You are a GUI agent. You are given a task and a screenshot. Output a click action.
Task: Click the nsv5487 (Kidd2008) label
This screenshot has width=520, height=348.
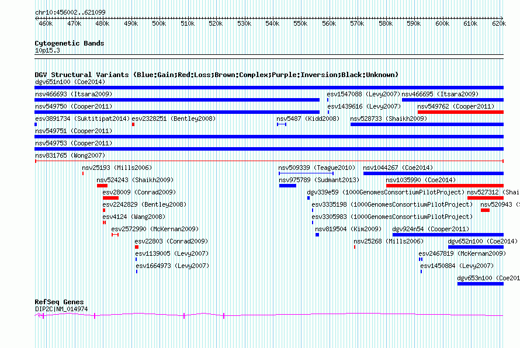[x=308, y=119]
